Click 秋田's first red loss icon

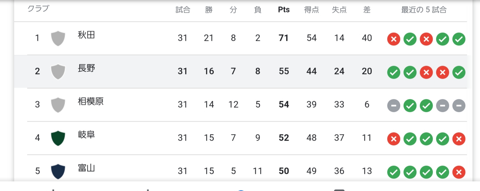point(394,39)
